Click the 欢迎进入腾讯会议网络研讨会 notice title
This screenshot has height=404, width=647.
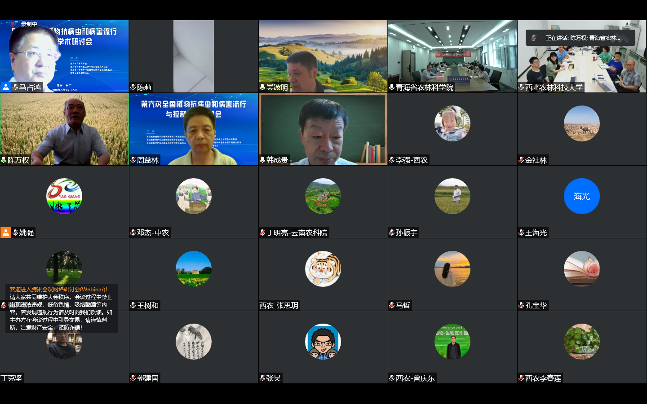coord(58,290)
